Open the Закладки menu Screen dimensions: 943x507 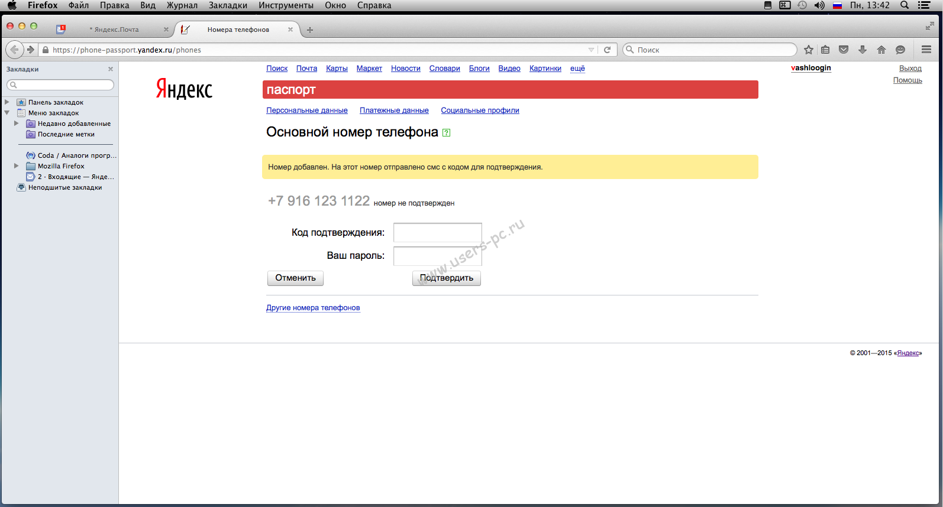(x=228, y=5)
